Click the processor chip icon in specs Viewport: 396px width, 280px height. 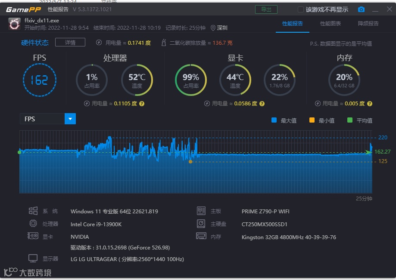point(33,223)
